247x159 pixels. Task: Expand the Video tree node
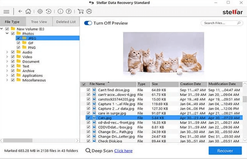tap(7, 57)
